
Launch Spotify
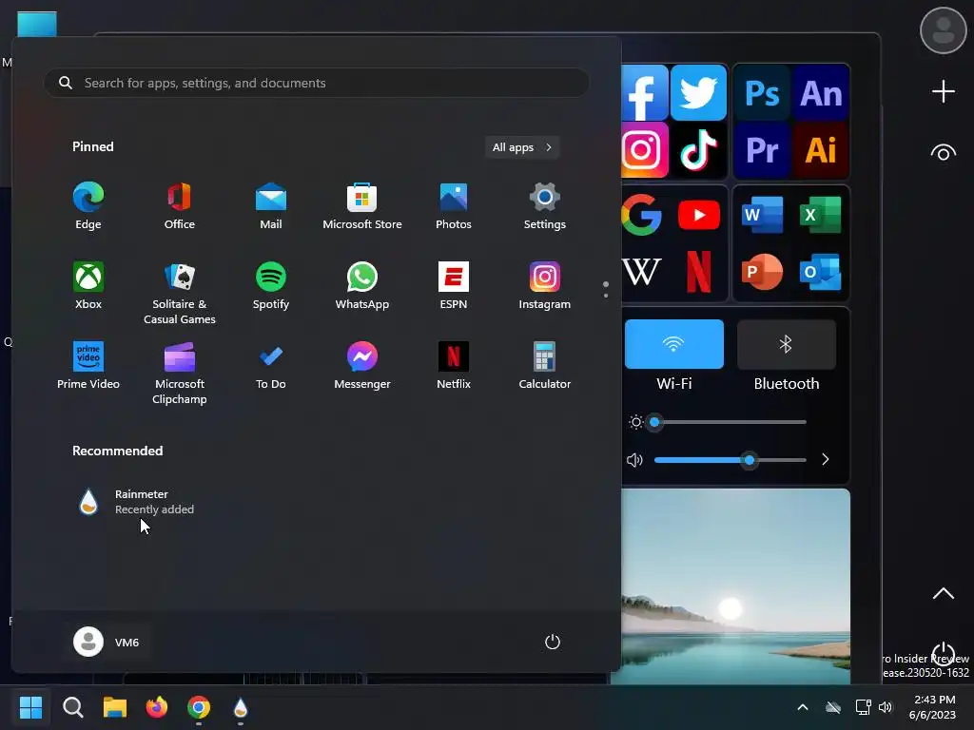click(271, 286)
